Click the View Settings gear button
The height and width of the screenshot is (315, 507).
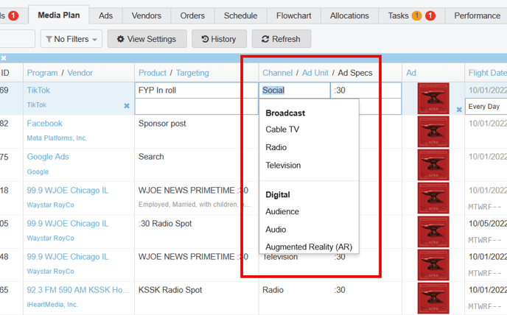(x=147, y=39)
